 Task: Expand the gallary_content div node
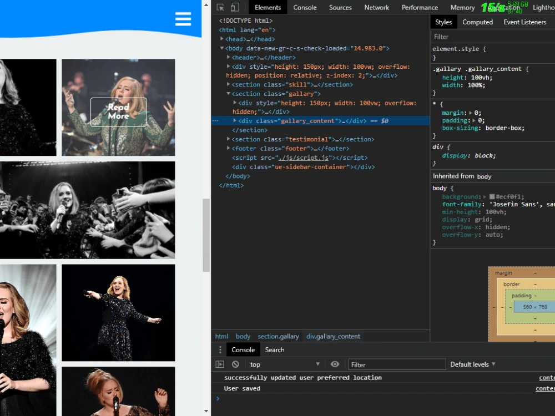[x=235, y=120]
